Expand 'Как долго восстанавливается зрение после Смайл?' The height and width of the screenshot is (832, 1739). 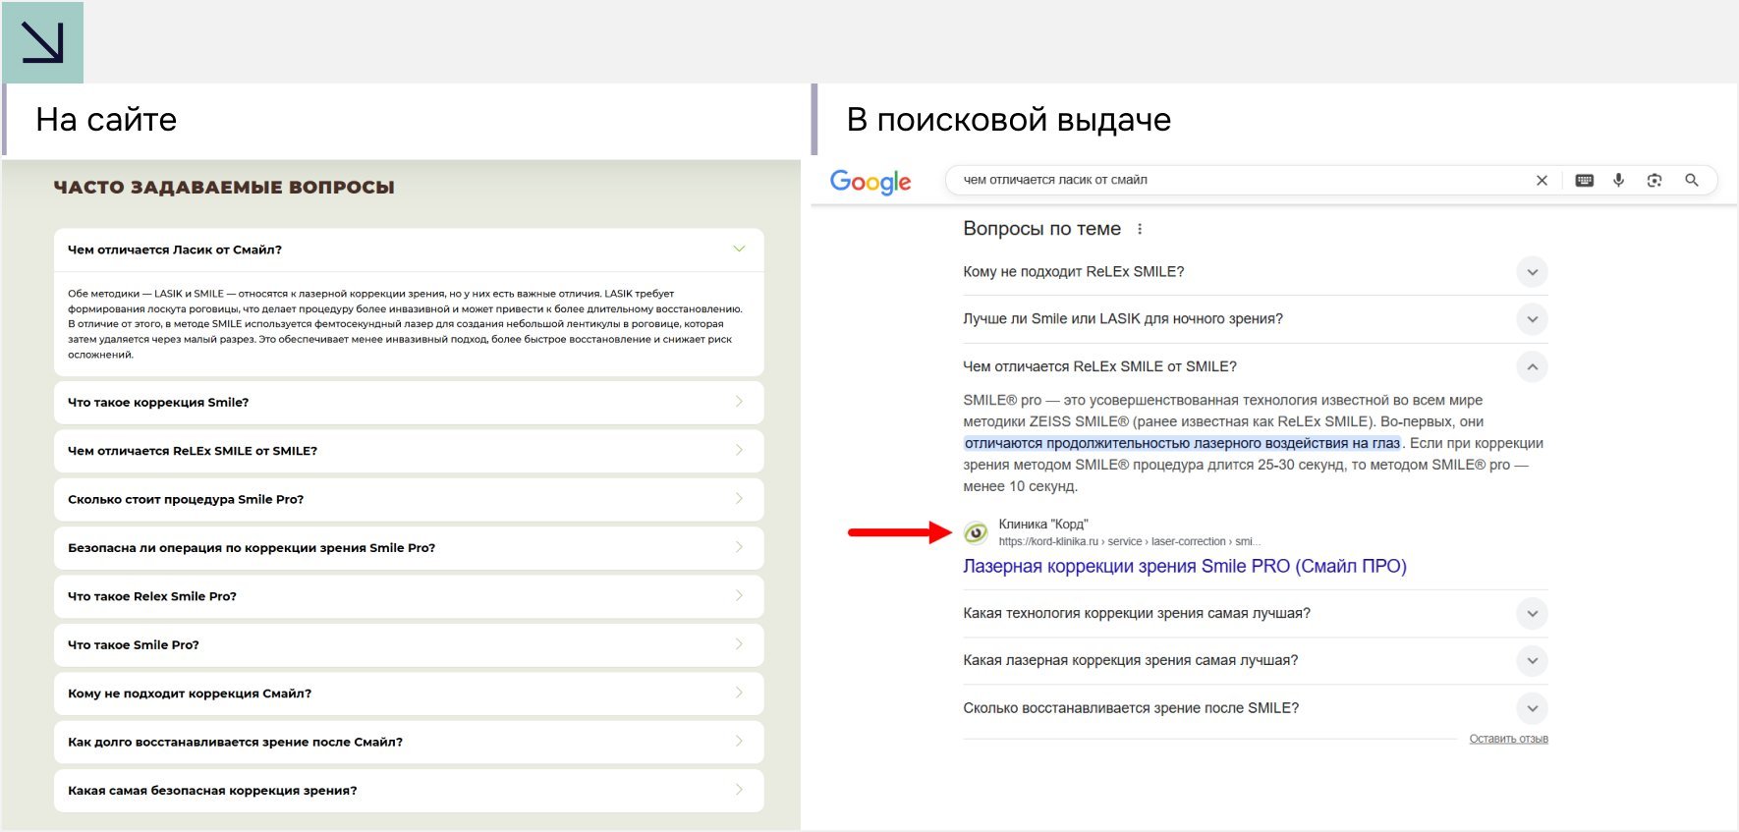coord(409,742)
